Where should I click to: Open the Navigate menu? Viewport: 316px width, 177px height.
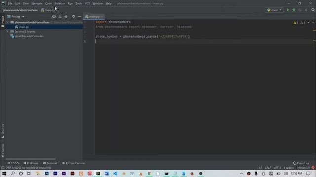click(x=37, y=3)
